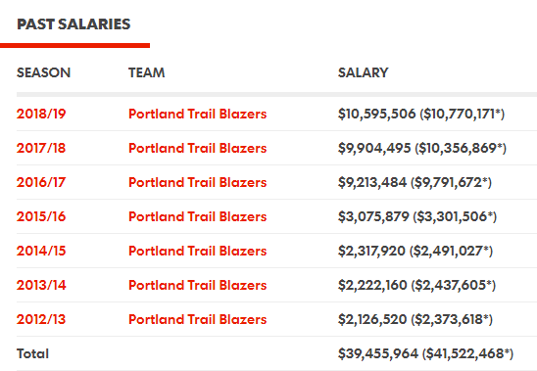Select the Past Salaries tab heading

(73, 24)
